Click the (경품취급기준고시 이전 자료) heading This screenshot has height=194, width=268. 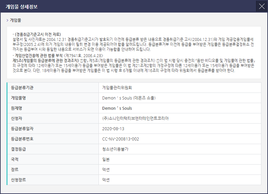(38, 34)
